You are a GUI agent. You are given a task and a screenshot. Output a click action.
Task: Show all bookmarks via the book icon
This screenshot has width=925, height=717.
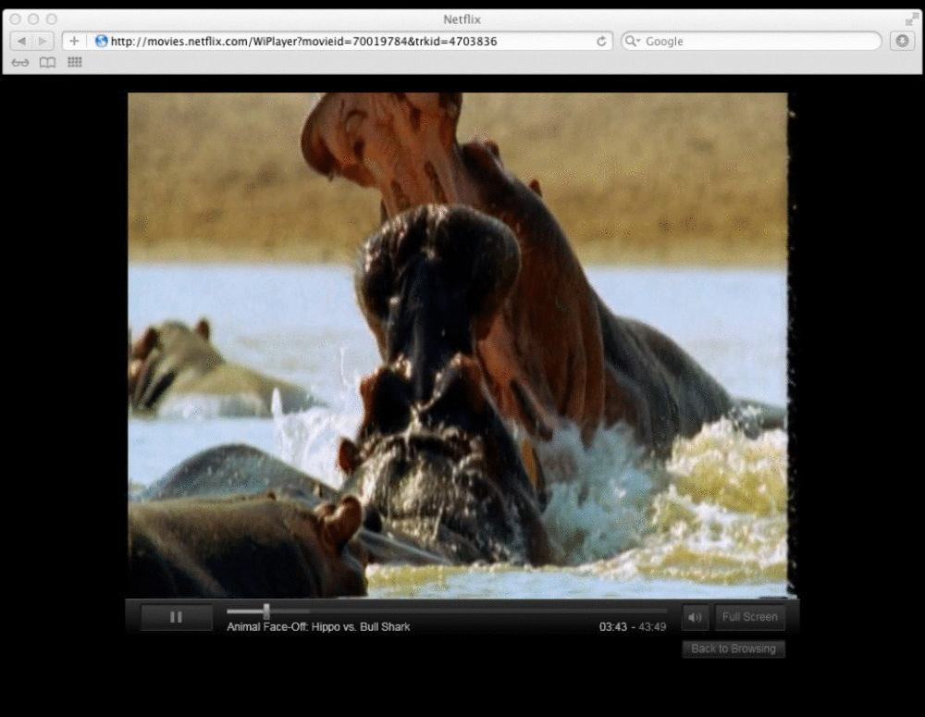coord(47,62)
